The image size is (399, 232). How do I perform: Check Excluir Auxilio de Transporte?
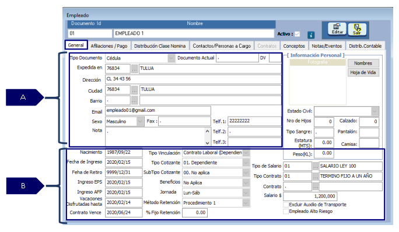coord(286,205)
